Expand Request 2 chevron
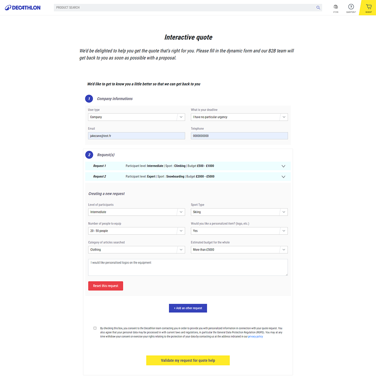Viewport: 376px width, 380px height. tap(283, 176)
